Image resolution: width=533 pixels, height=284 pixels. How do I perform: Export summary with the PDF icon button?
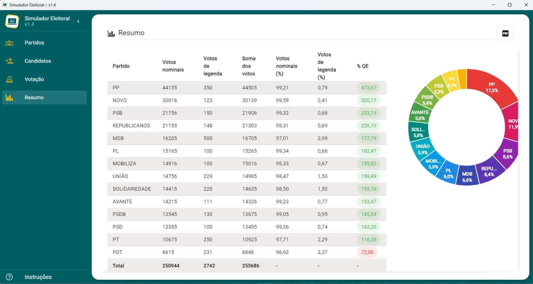pyautogui.click(x=505, y=33)
